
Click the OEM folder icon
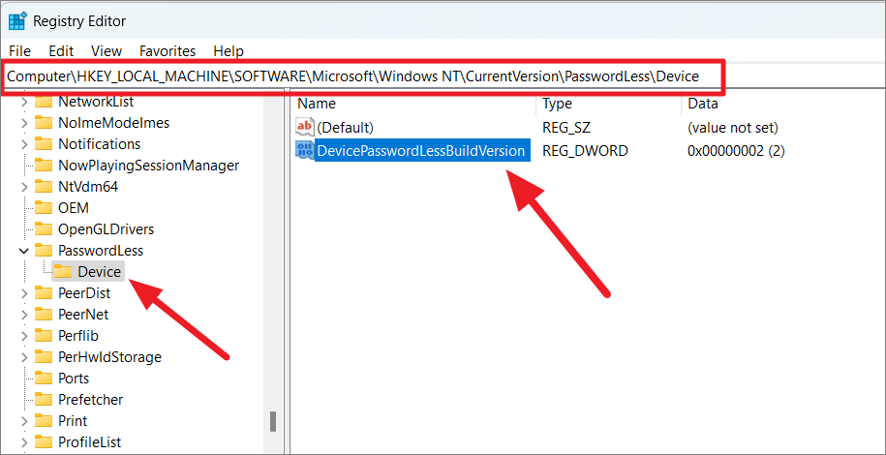point(44,207)
